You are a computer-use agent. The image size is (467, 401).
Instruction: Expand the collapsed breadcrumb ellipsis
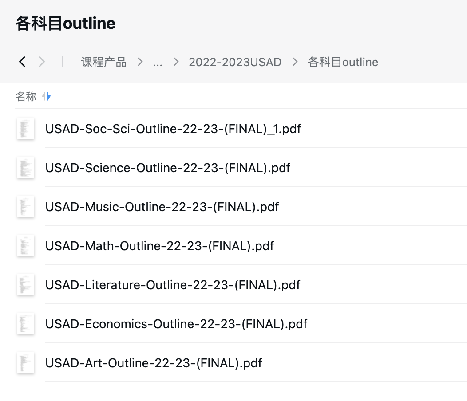[x=158, y=62]
